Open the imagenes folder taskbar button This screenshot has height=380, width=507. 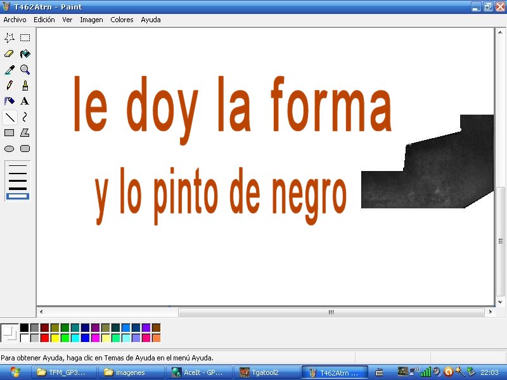[x=131, y=372]
